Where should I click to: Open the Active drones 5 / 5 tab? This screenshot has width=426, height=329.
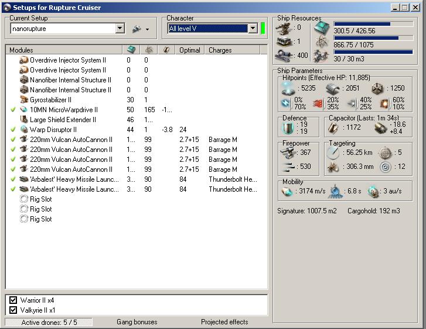[49, 322]
